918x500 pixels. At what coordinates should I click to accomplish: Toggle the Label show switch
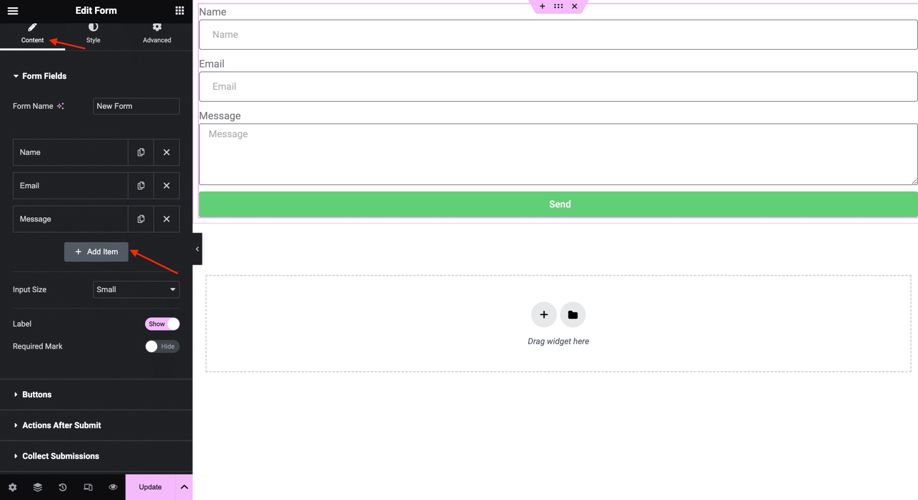pyautogui.click(x=162, y=324)
